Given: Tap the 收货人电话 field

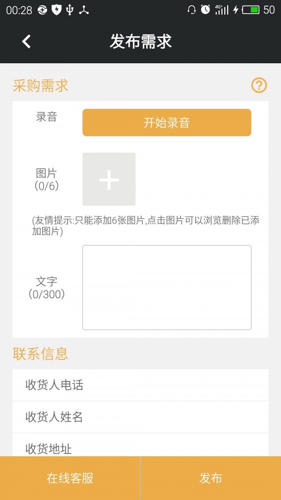Looking at the screenshot, I should point(140,385).
